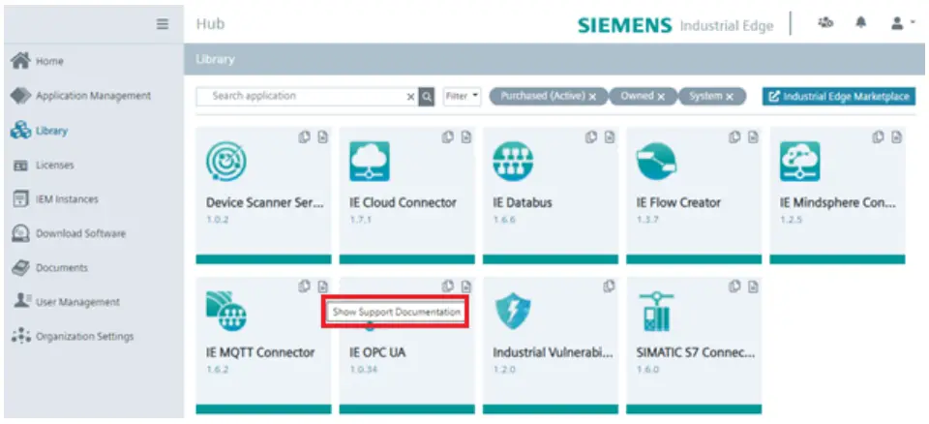929x424 pixels.
Task: Click the Application Management icon
Action: 20,96
